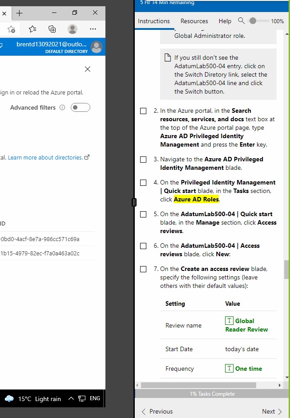Viewport: 290px width, 418px height.
Task: Click the Start Date value today's date
Action: [x=242, y=349]
